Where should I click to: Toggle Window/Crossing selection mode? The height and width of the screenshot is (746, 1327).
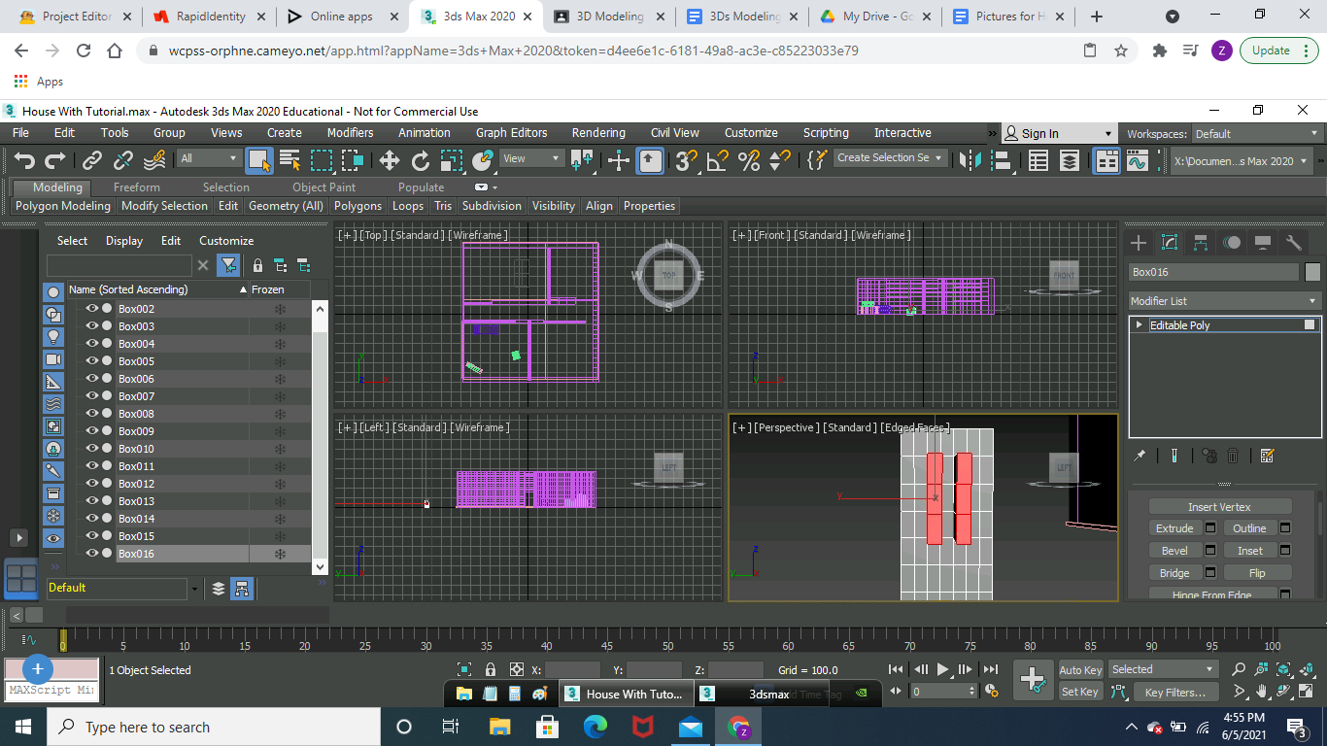tap(353, 160)
